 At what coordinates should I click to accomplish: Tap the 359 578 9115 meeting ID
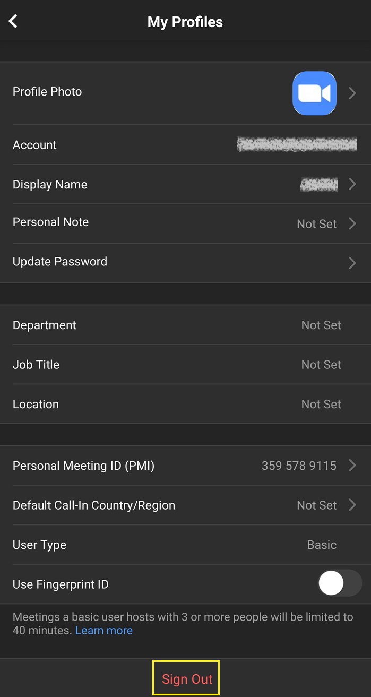tap(299, 466)
